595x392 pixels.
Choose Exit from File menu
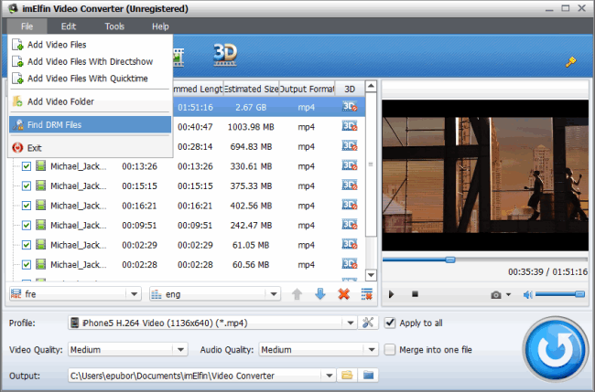pyautogui.click(x=91, y=148)
